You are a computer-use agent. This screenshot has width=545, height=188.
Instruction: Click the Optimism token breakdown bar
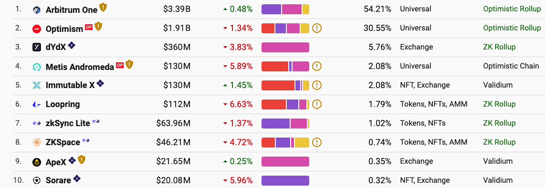click(285, 28)
